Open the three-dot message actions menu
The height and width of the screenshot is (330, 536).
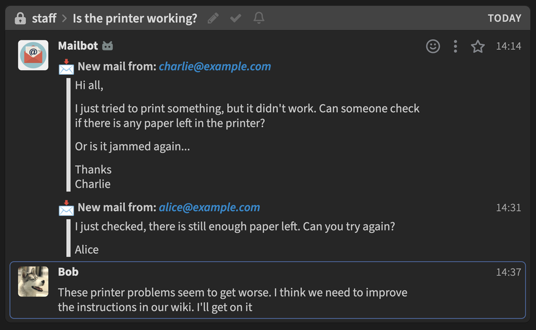[455, 46]
